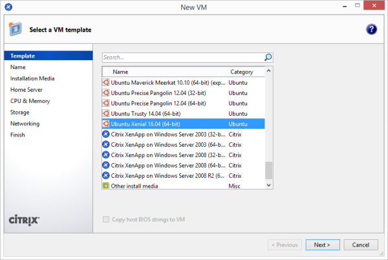Go to Installation Media step

point(32,78)
